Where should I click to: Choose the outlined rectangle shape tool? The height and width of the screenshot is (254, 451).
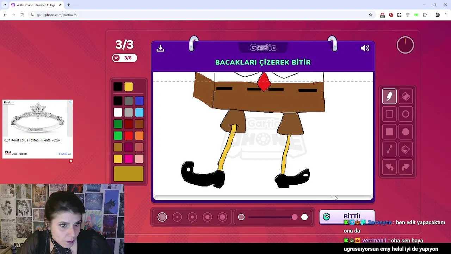(x=389, y=114)
